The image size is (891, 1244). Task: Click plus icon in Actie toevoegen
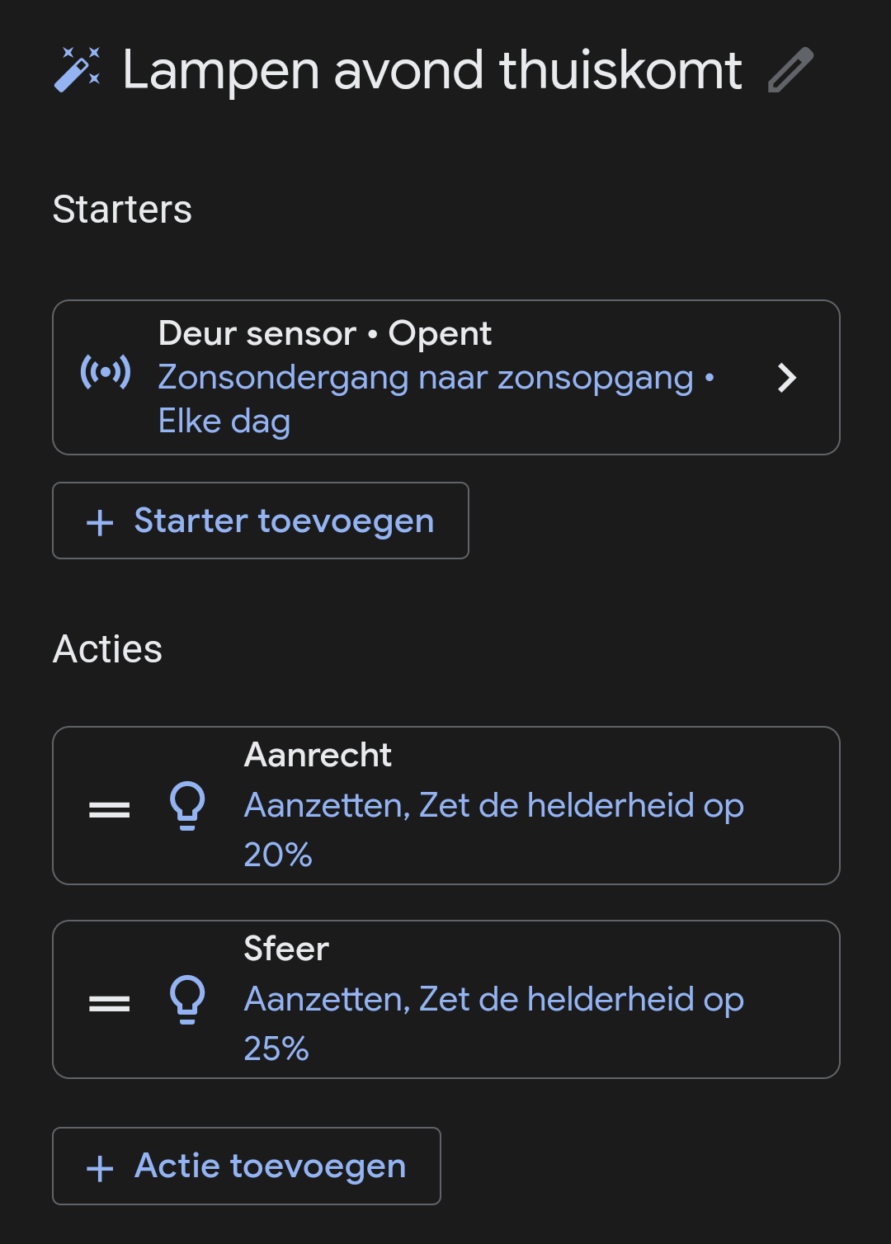pyautogui.click(x=100, y=1167)
